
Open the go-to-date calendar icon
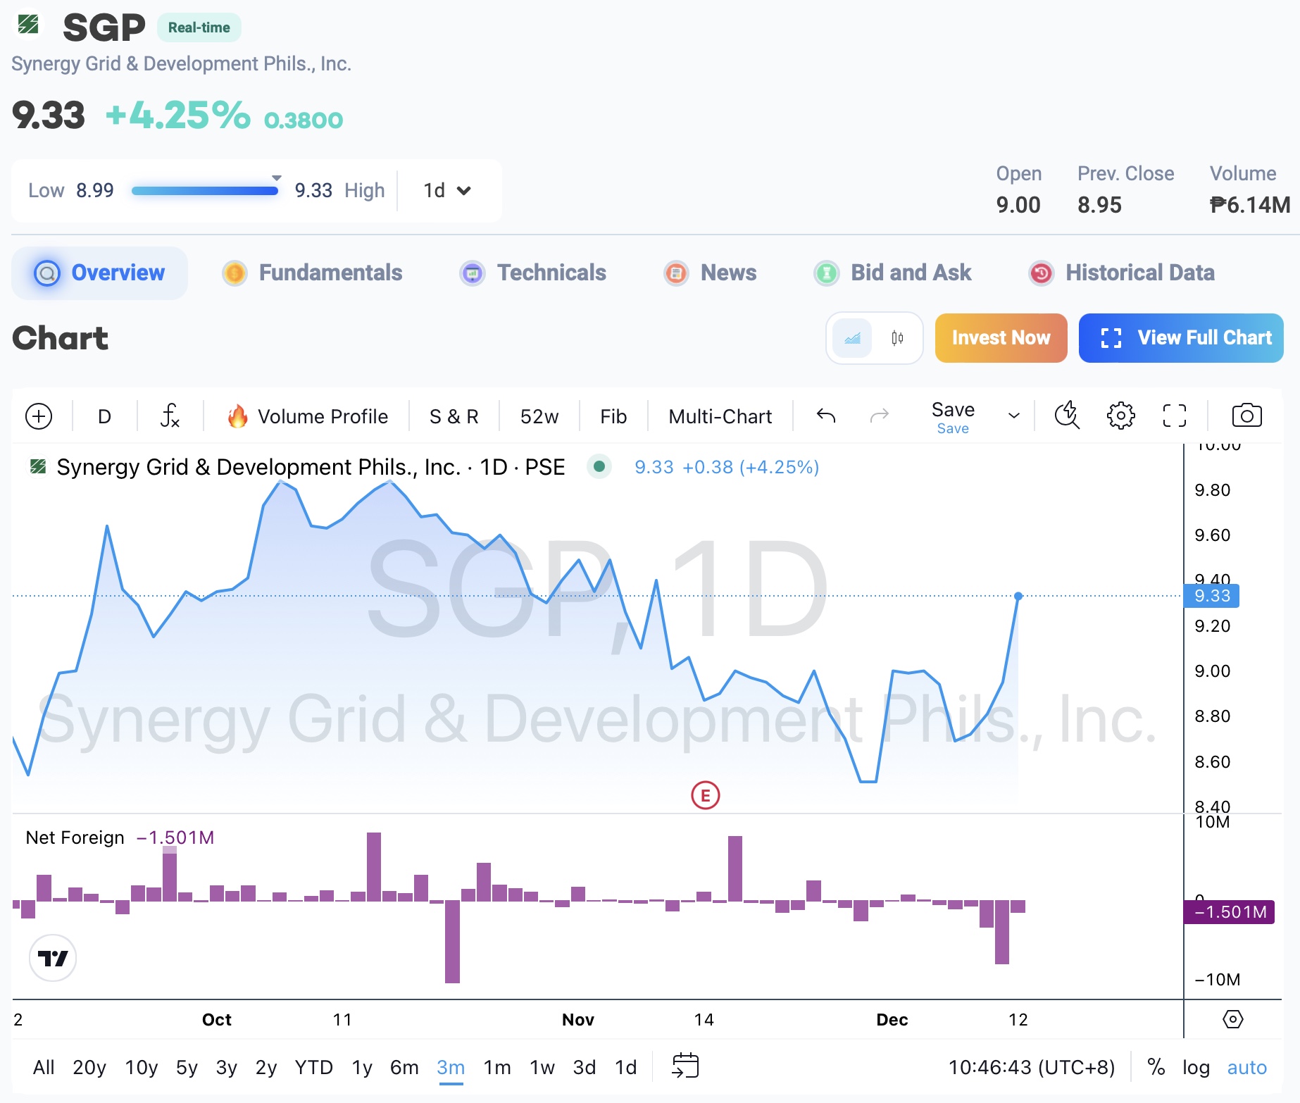coord(684,1066)
